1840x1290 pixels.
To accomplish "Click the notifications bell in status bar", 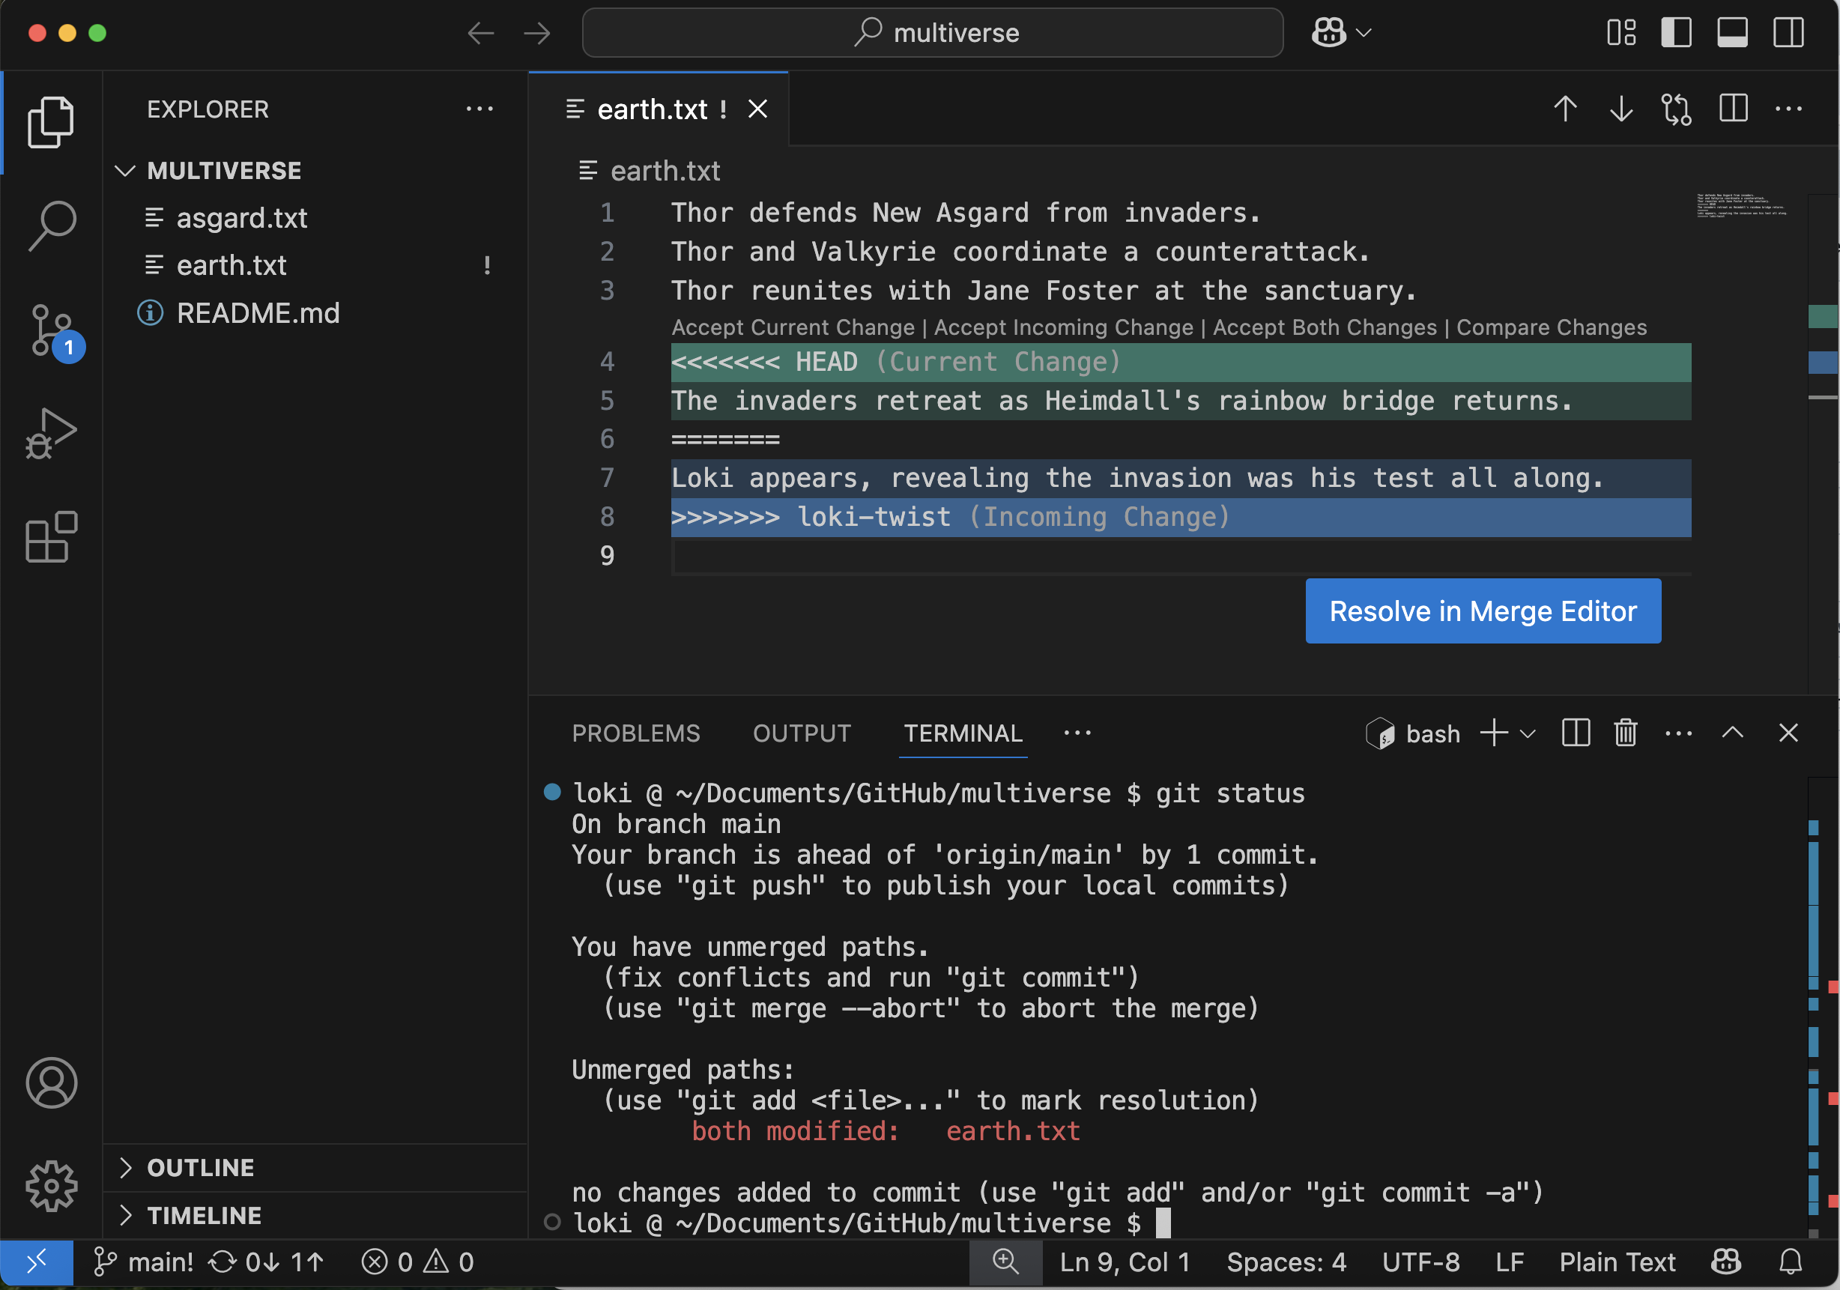I will 1791,1262.
